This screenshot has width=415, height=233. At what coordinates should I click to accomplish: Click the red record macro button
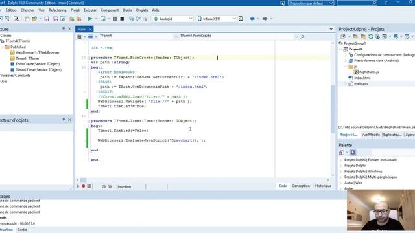tap(84, 186)
